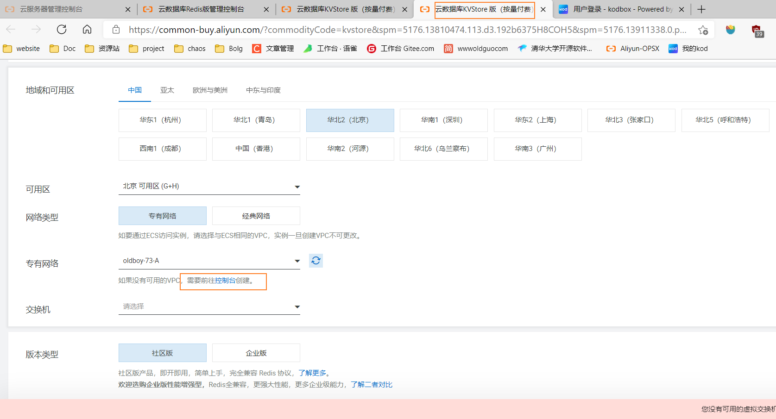This screenshot has height=419, width=776.
Task: Click the browser forward arrow
Action: pyautogui.click(x=36, y=30)
